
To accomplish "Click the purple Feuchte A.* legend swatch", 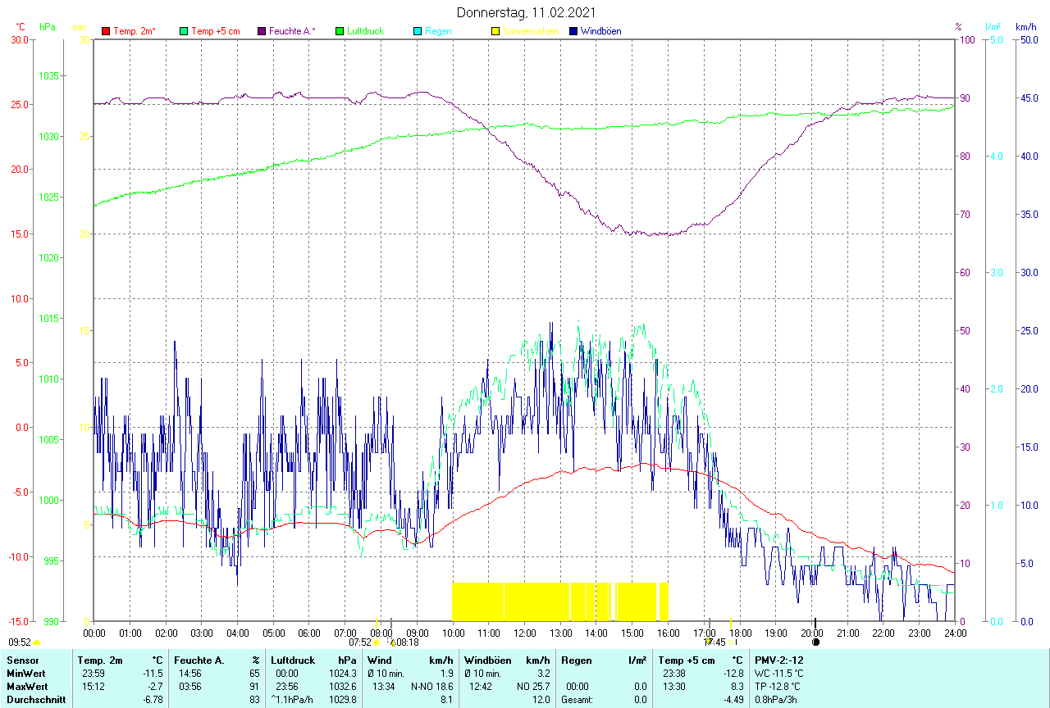I will [x=262, y=31].
